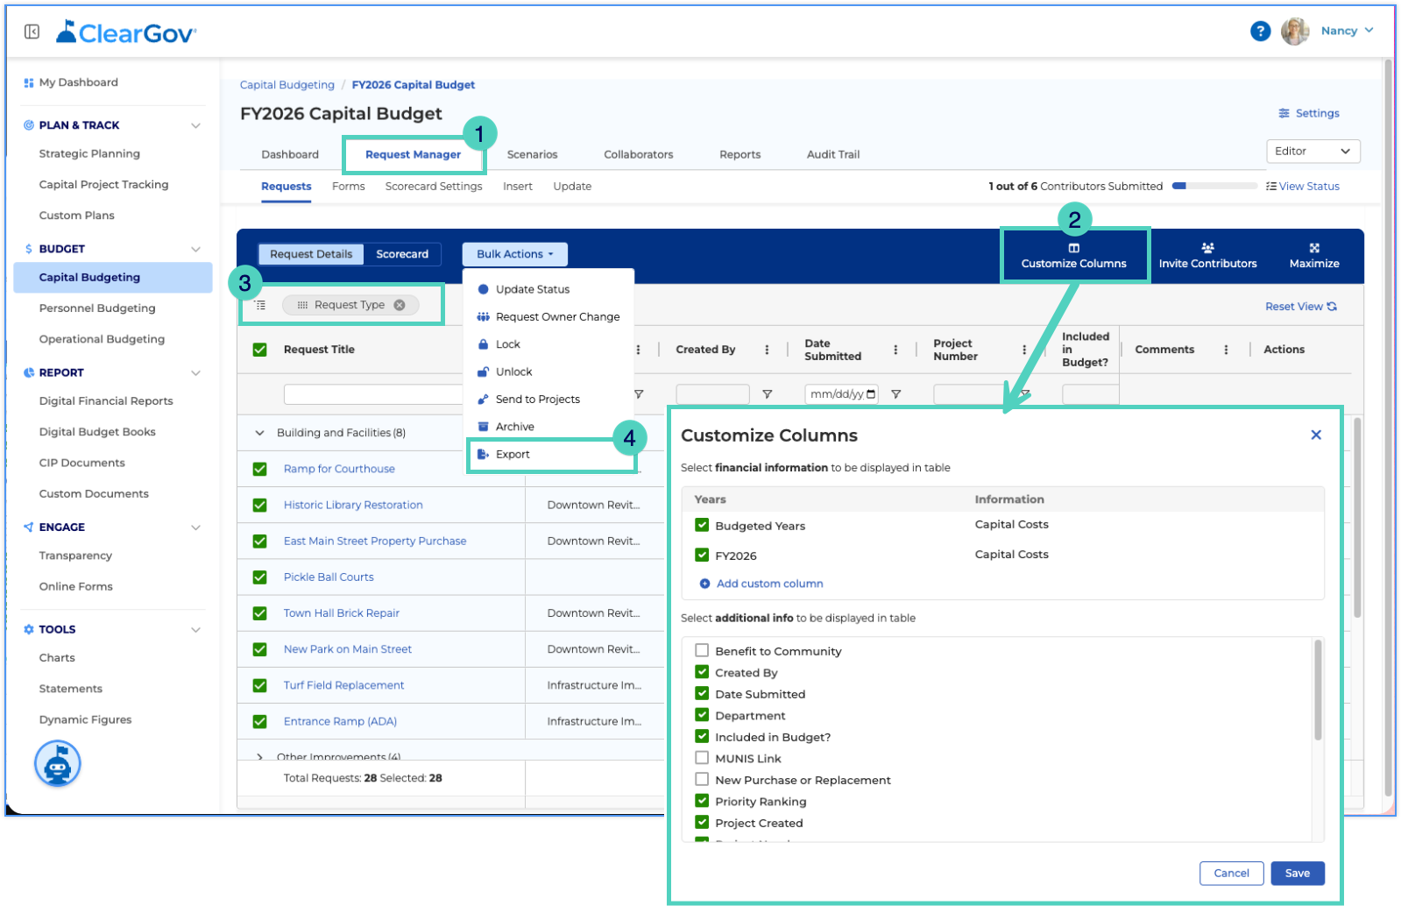Collapse the ENGAGE sidebar section
Image resolution: width=1401 pixels, height=906 pixels.
click(195, 527)
